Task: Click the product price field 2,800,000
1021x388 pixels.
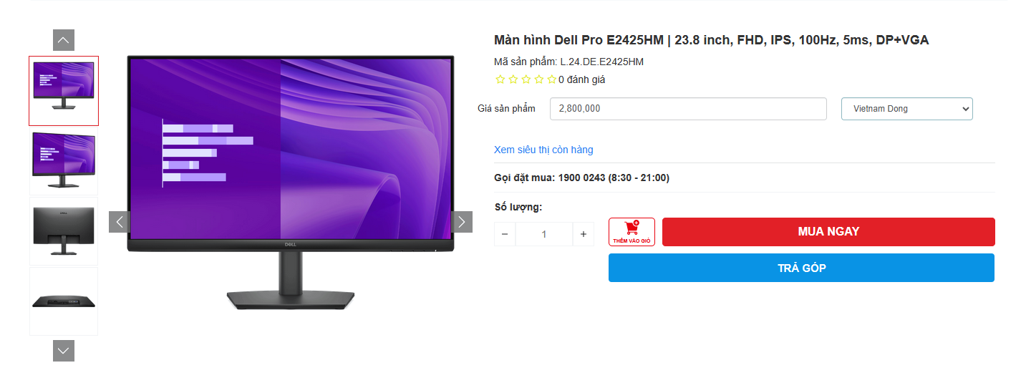Action: click(x=688, y=109)
